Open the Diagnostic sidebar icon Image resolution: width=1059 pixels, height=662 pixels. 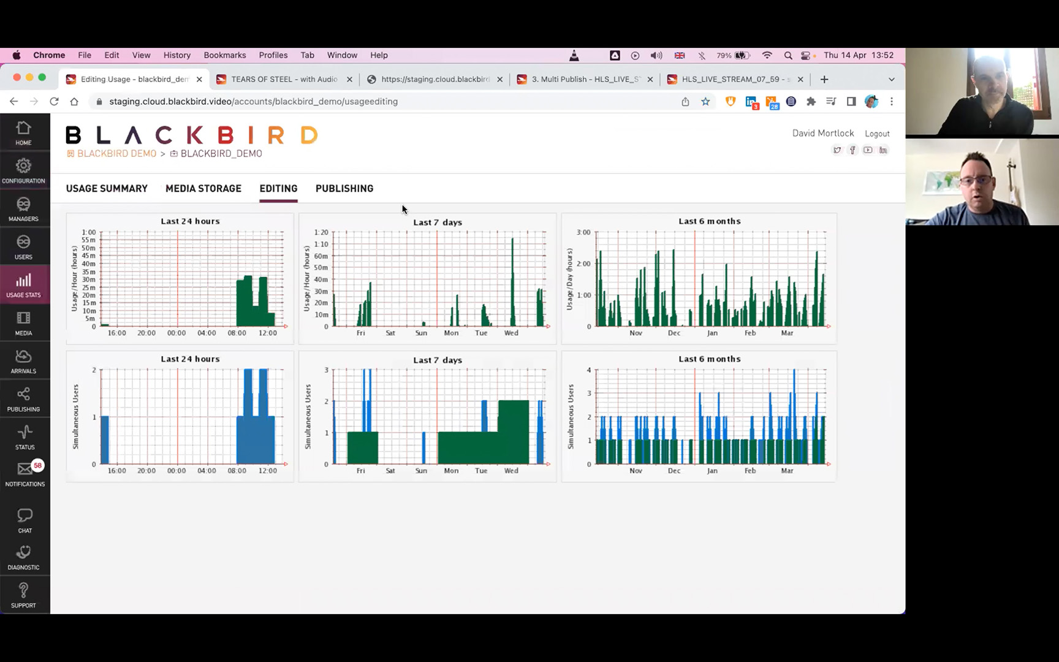click(x=23, y=557)
